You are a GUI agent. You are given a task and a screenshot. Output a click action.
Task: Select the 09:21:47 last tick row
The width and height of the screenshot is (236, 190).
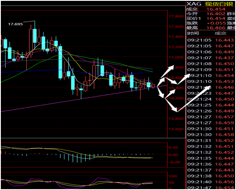click(x=211, y=188)
